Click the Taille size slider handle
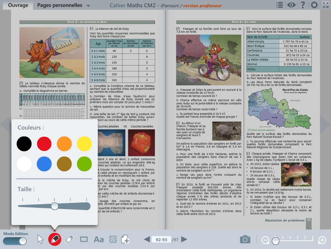This screenshot has height=249, width=331. click(x=55, y=206)
